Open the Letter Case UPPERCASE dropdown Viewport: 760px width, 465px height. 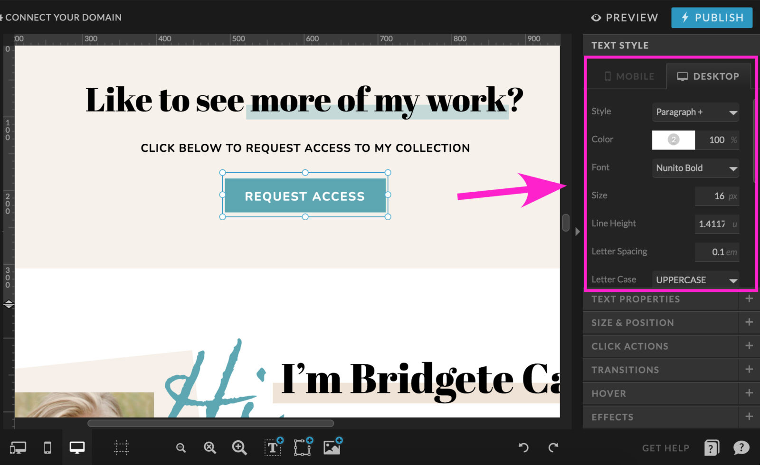click(x=695, y=280)
